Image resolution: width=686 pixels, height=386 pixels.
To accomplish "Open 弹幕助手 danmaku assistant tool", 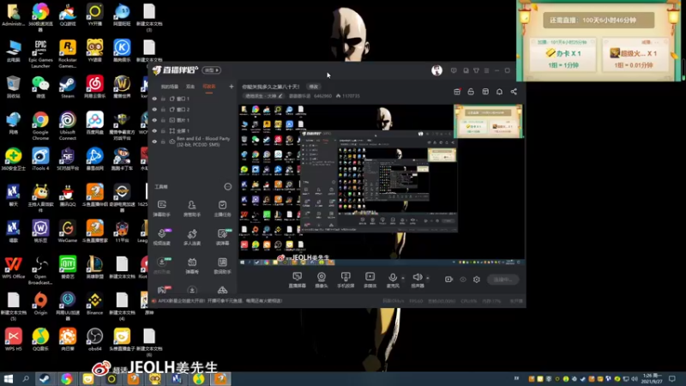I will [162, 208].
